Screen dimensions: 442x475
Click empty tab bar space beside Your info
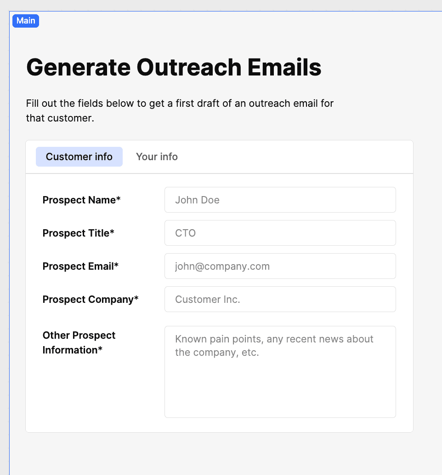[299, 156]
